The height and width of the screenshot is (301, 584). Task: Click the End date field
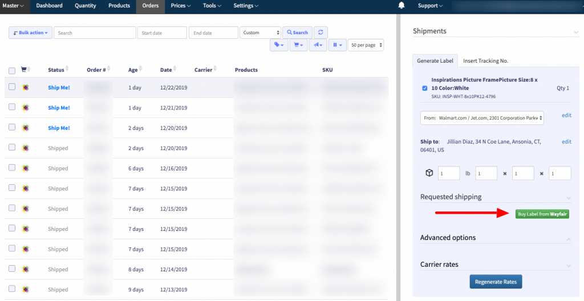[x=213, y=32]
